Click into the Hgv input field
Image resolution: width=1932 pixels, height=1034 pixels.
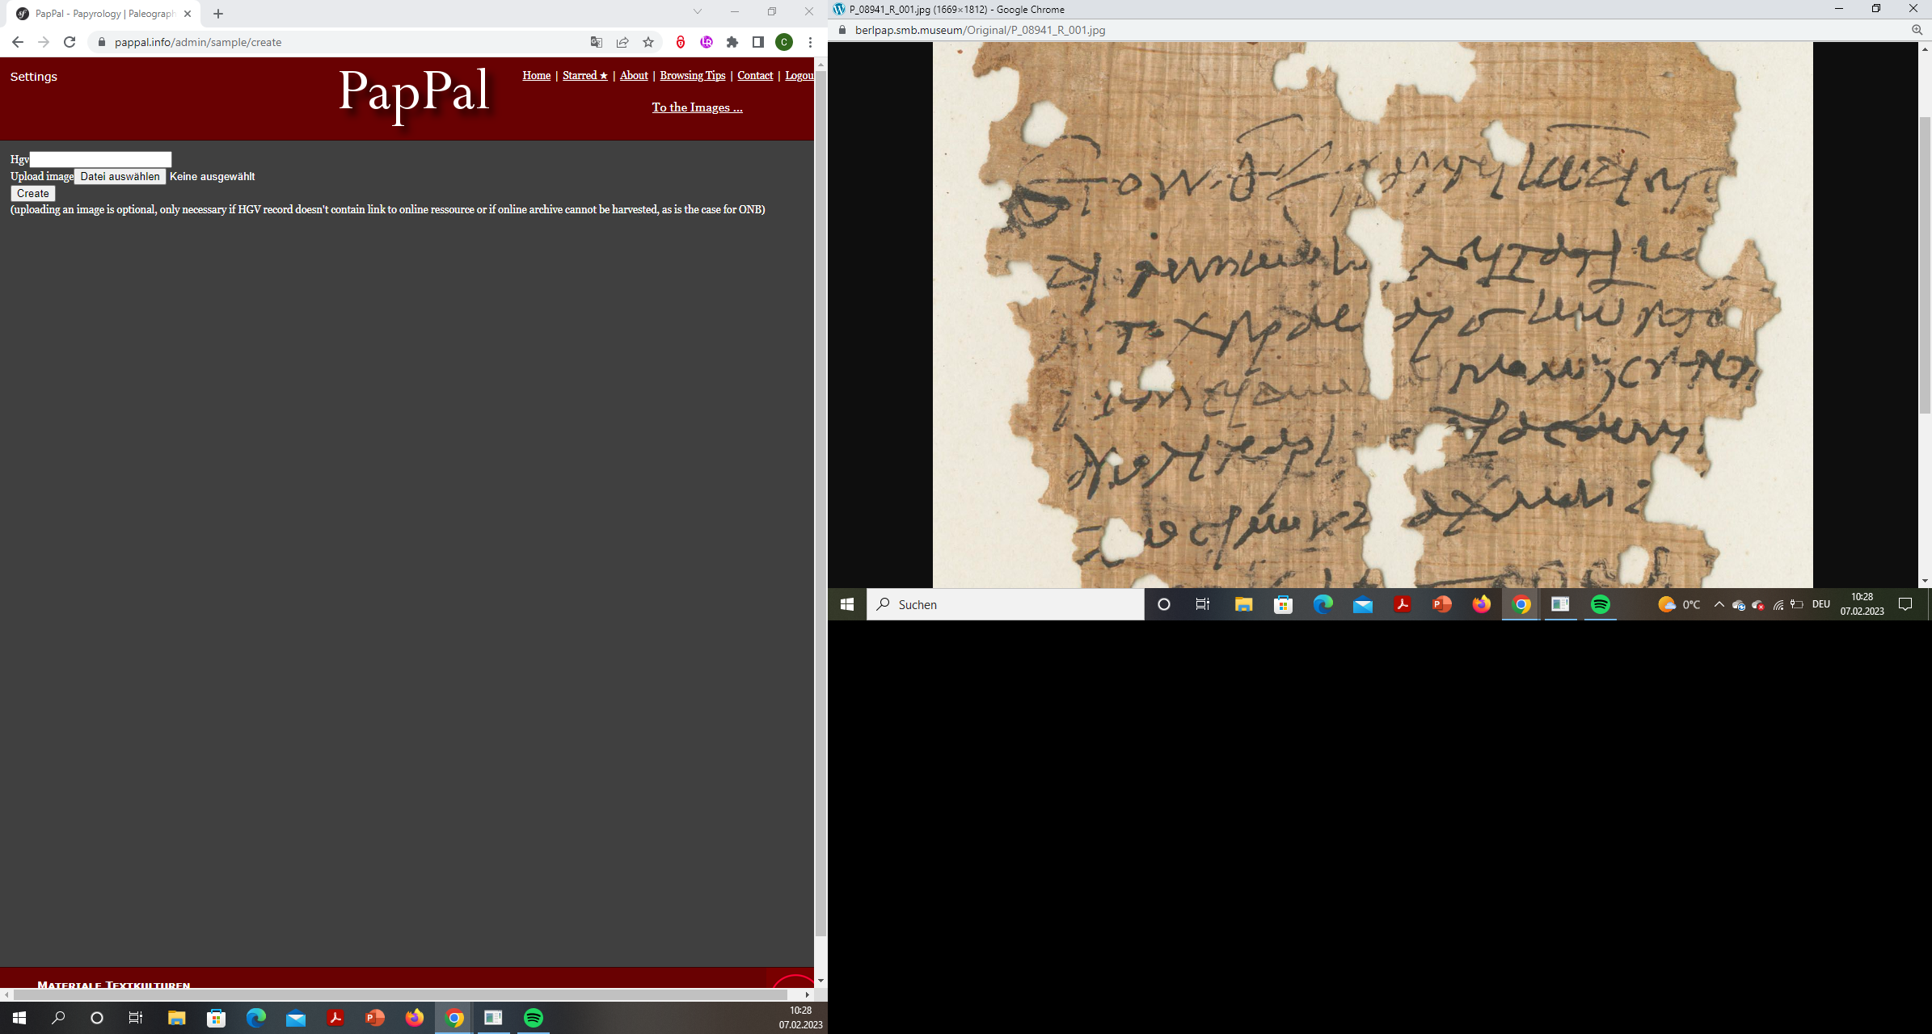[x=100, y=159]
